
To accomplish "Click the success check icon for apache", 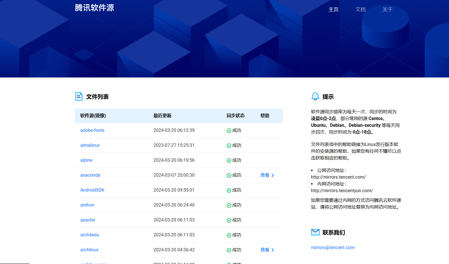I will (x=229, y=220).
